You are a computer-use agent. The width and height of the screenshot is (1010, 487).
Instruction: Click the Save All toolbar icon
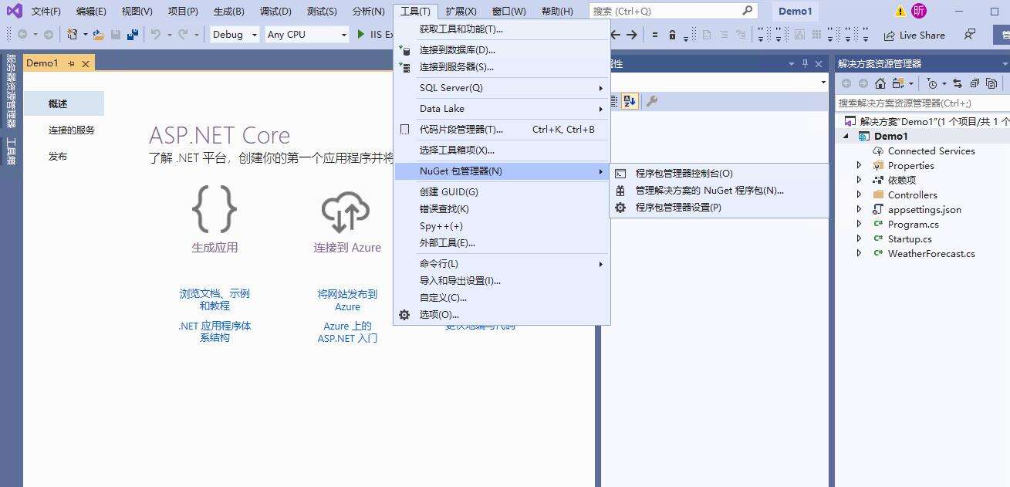pyautogui.click(x=133, y=35)
